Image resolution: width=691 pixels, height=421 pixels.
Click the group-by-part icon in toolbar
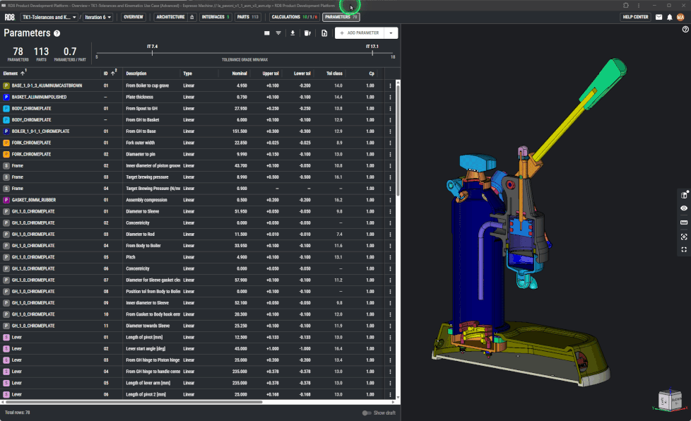307,33
